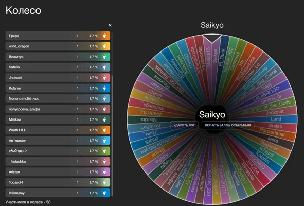Screen dimensions: 304x206
Task: Click ВЕРНУТЬ БАЛЛЫ ОСТАЛЬНЫМ button
Action: click(x=228, y=125)
